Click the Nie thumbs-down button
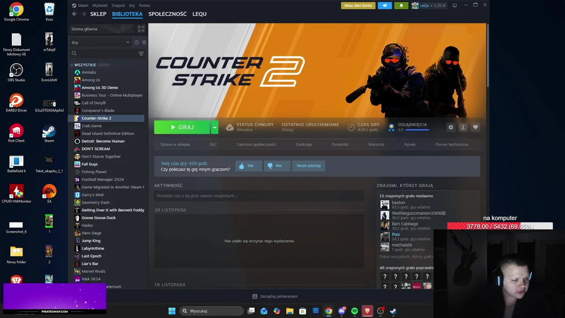The width and height of the screenshot is (565, 318). pos(277,166)
